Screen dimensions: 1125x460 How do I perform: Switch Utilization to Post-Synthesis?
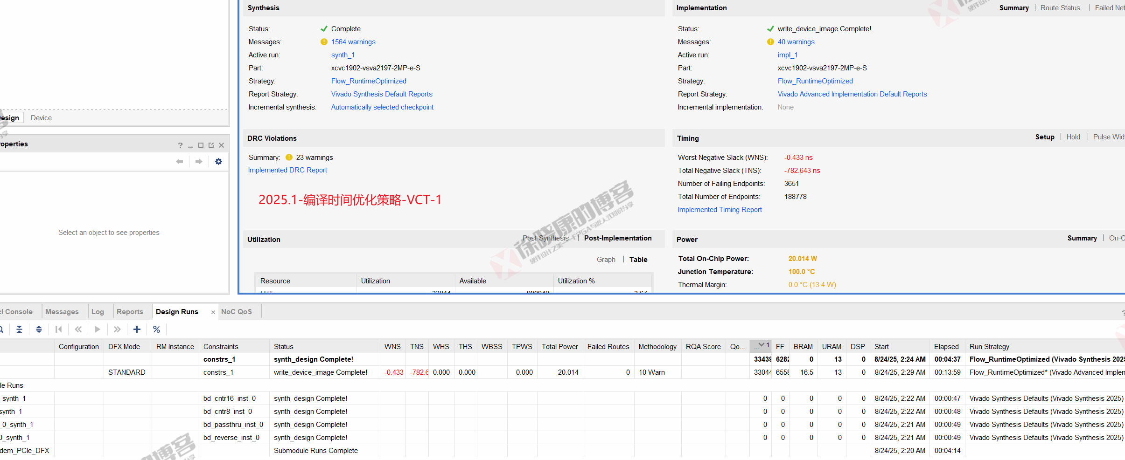[x=545, y=238]
